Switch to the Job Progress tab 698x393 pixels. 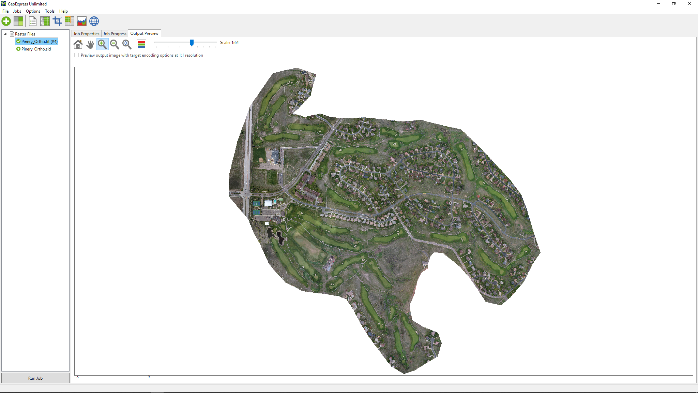click(x=115, y=33)
